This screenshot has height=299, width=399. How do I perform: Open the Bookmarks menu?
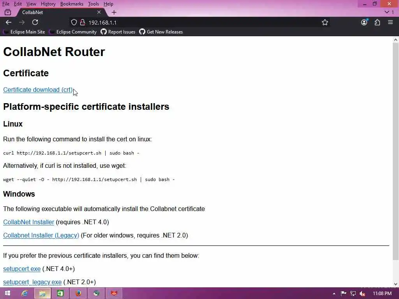(72, 4)
